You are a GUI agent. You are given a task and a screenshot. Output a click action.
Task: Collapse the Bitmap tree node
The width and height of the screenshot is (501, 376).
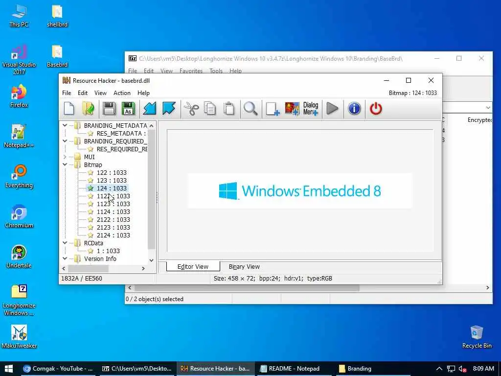click(65, 164)
